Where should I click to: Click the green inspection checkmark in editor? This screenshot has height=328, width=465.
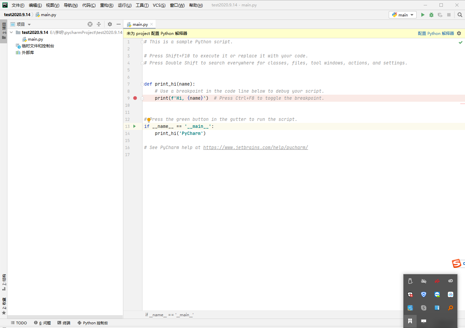[461, 42]
